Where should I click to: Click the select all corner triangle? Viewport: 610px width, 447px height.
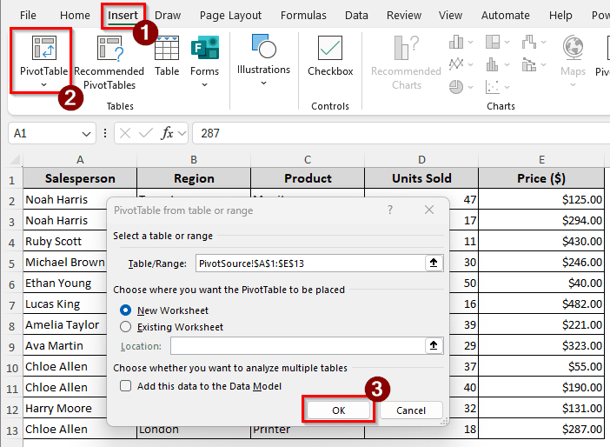point(15,160)
